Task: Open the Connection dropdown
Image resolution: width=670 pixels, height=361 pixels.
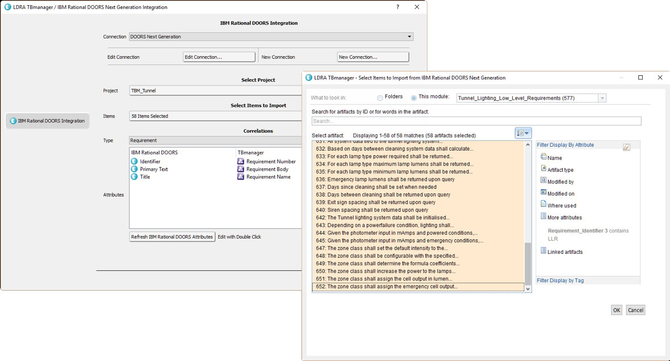Action: [x=271, y=37]
